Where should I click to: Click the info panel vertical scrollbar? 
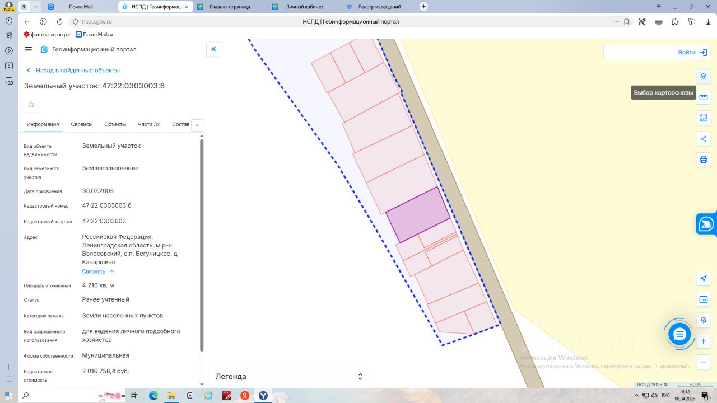pos(202,245)
